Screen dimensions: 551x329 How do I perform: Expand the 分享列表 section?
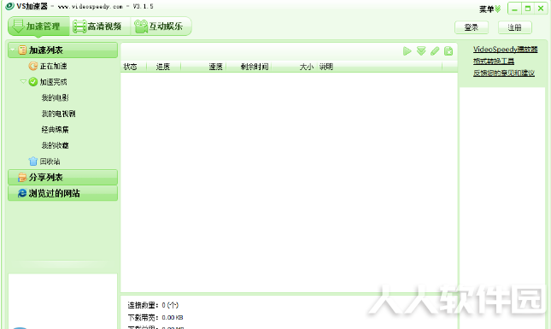point(63,178)
